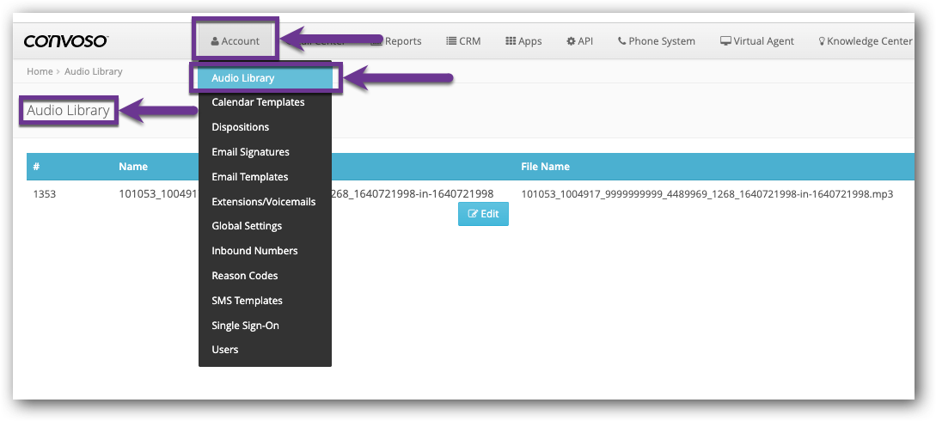Go to Global Settings
This screenshot has height=421, width=936.
pyautogui.click(x=247, y=226)
